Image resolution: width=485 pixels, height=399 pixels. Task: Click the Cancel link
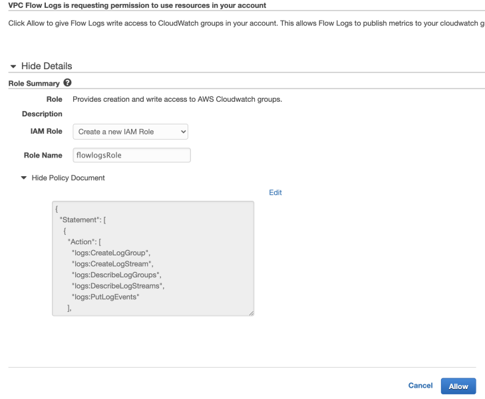tap(420, 386)
